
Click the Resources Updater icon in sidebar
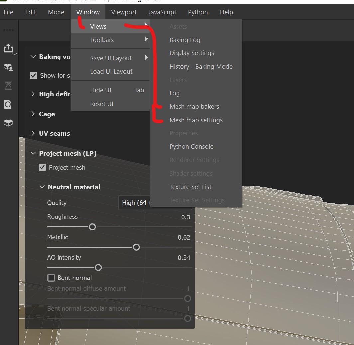click(x=8, y=104)
